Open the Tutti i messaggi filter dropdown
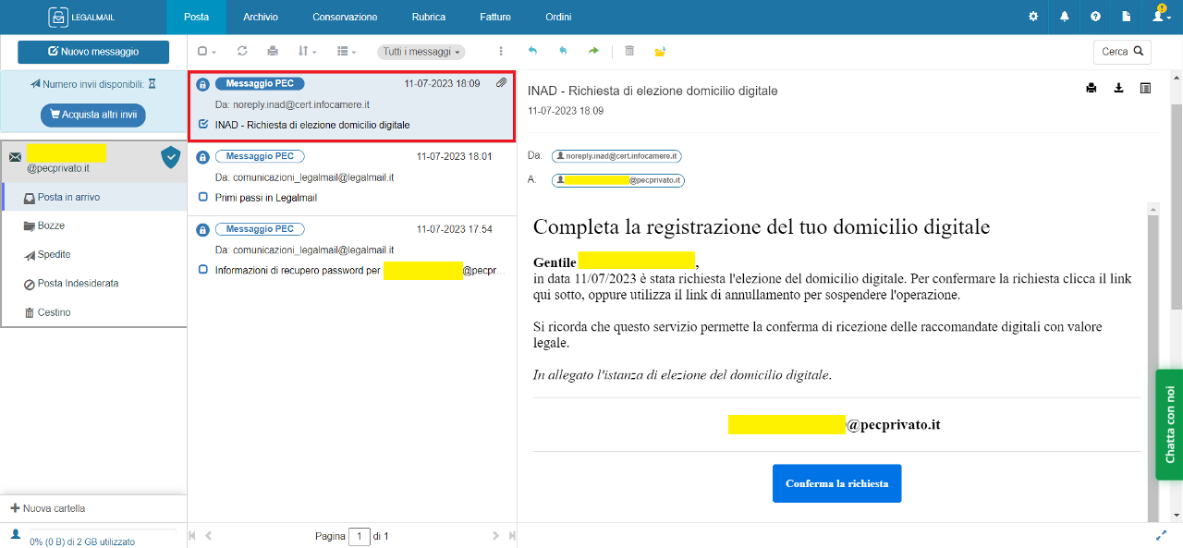 421,52
